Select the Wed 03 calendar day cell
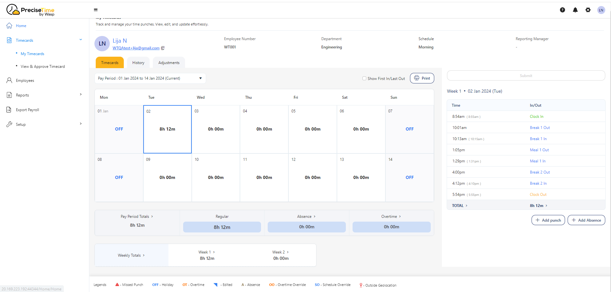 pos(216,129)
